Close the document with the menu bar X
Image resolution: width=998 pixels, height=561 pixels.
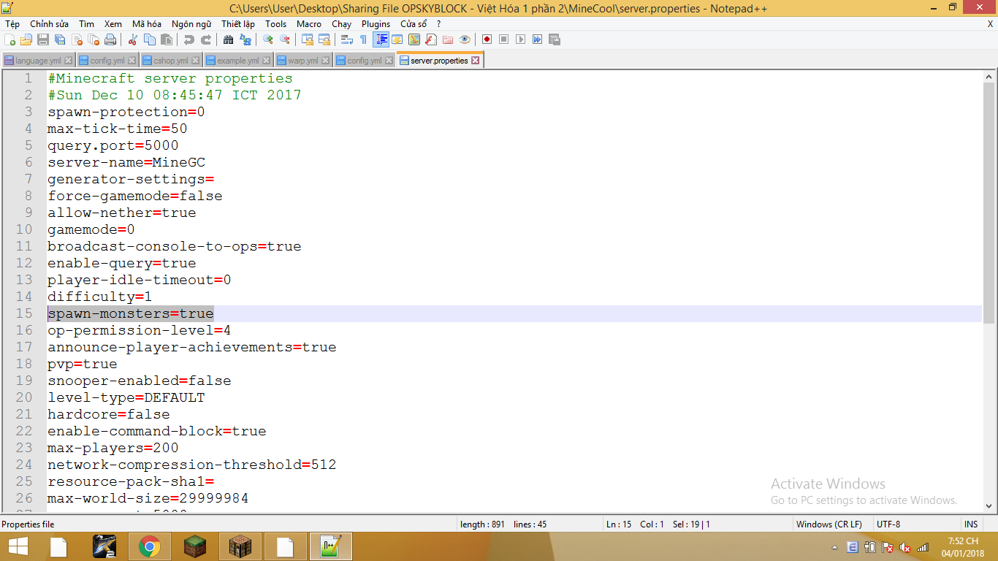(991, 24)
